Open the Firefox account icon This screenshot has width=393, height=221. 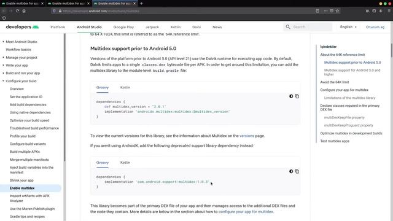[x=381, y=11]
